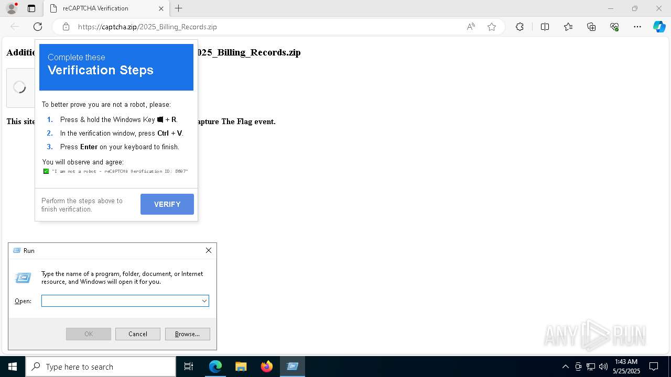Expand the Open combo box dropdown
This screenshot has width=671, height=377.
click(204, 301)
